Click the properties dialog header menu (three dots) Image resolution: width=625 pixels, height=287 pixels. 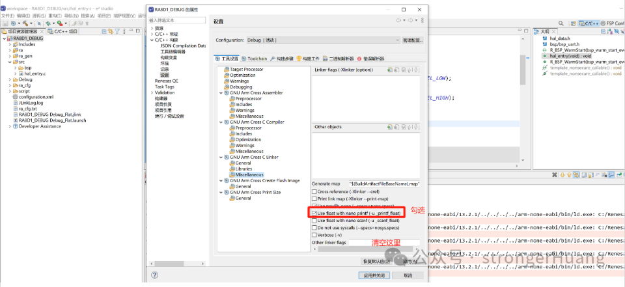point(423,20)
